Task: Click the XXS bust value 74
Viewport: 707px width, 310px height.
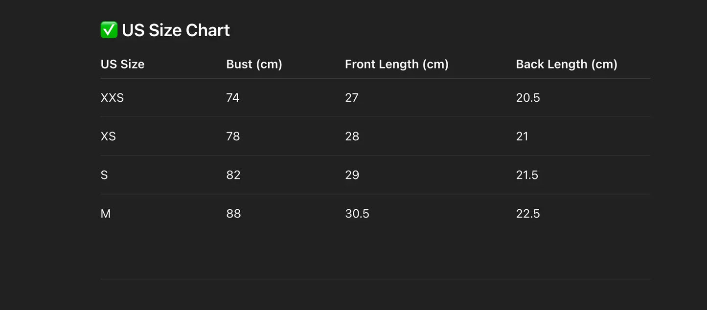Action: coord(233,98)
